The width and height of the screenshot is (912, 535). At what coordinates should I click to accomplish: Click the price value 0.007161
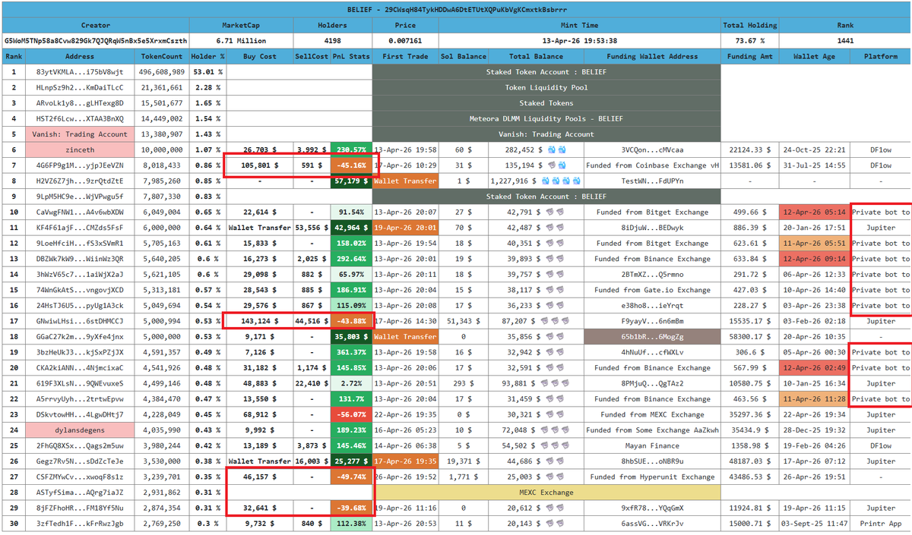pyautogui.click(x=405, y=40)
